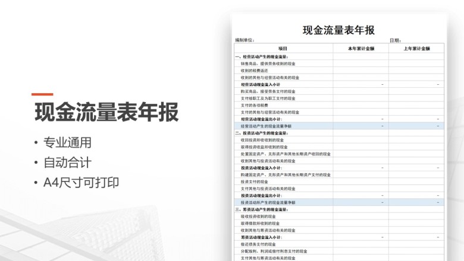Select row '收到的其他与经营活动有关的现金'
The width and height of the screenshot is (464, 261).
point(339,78)
